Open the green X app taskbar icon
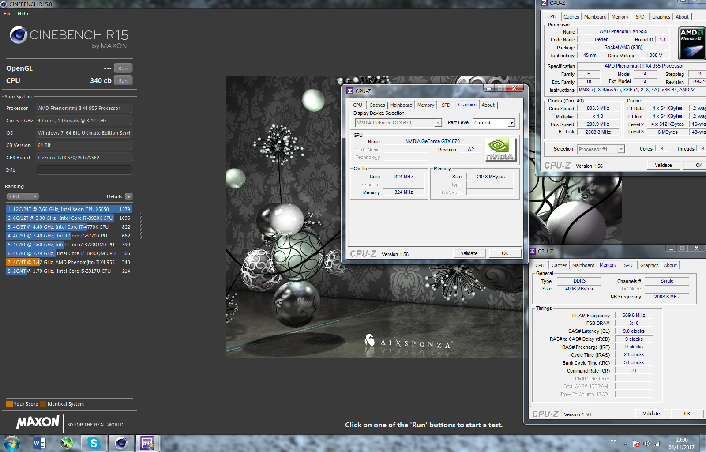The width and height of the screenshot is (706, 452). point(67,443)
